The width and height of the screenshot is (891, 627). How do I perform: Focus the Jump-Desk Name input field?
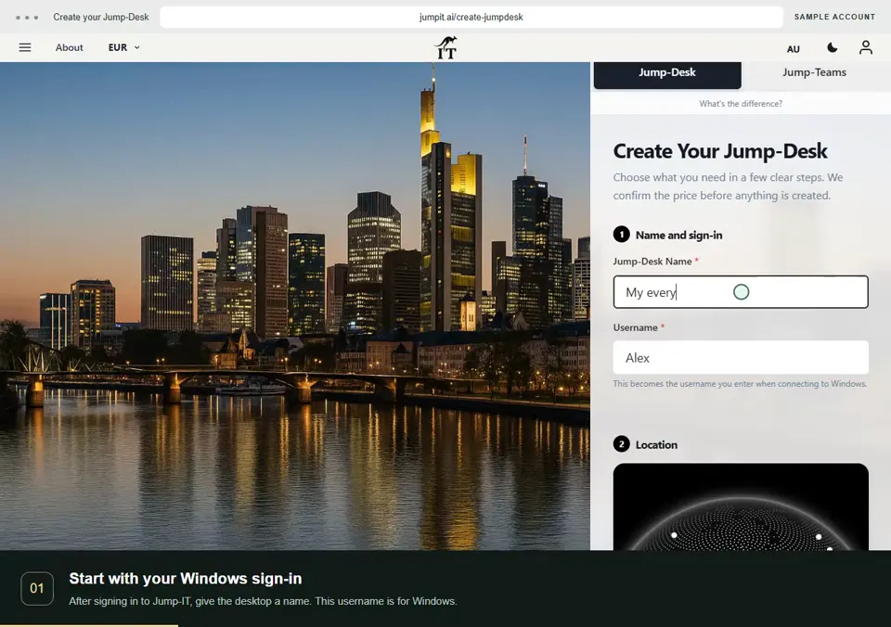(x=741, y=292)
